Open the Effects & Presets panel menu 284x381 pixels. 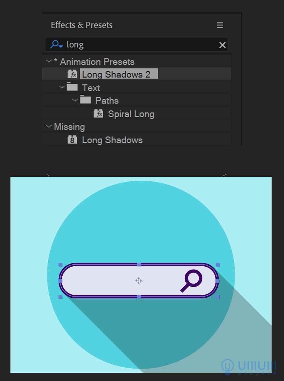point(220,25)
